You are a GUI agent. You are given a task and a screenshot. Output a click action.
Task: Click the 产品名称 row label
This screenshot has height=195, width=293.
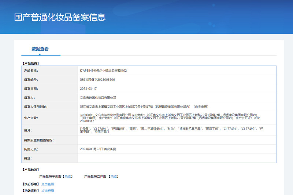click(31, 71)
